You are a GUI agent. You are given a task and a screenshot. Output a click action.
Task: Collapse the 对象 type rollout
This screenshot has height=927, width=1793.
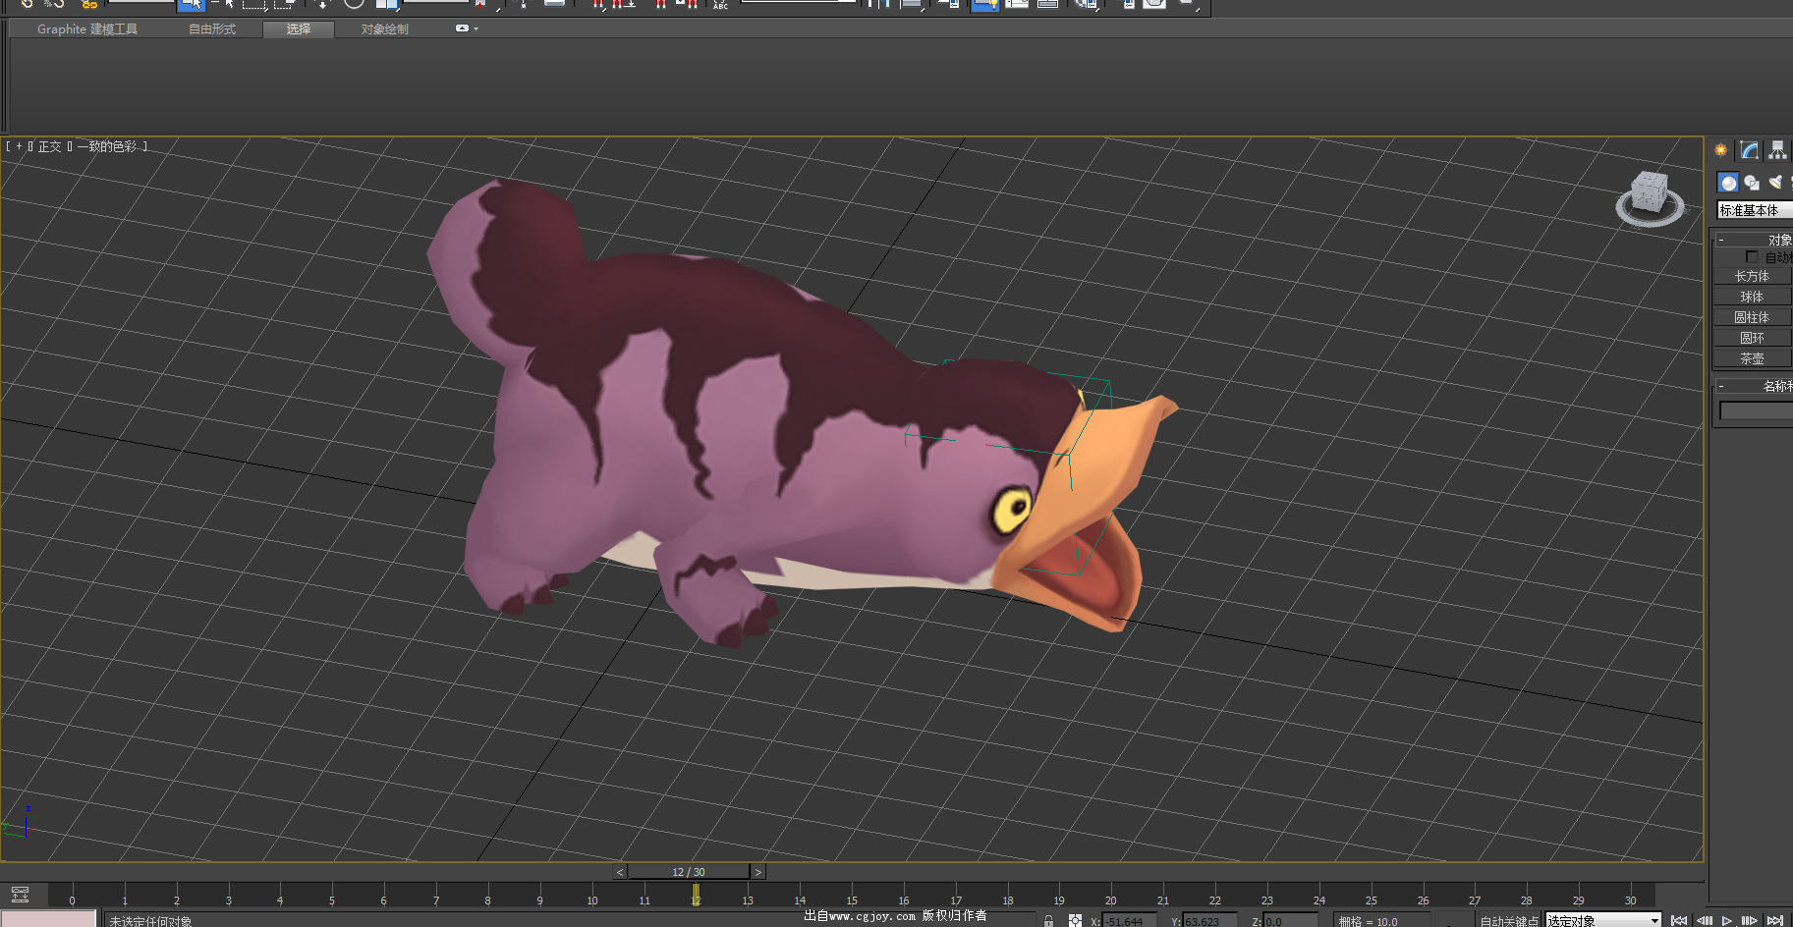[x=1754, y=240]
